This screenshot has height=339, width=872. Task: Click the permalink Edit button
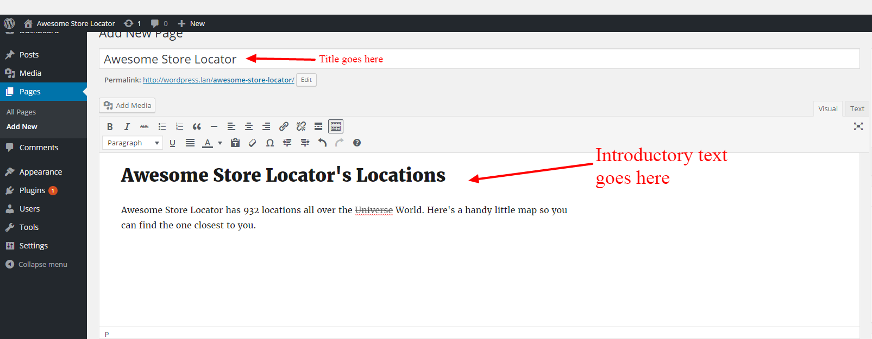[x=306, y=80]
